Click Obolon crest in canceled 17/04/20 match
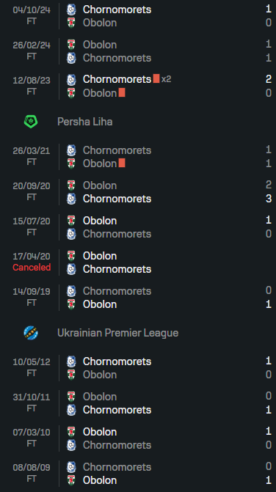 click(71, 256)
